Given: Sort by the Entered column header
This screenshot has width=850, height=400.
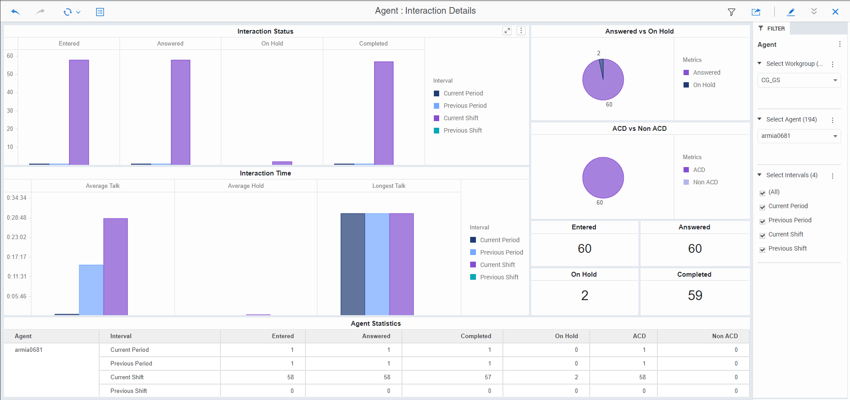Looking at the screenshot, I should pyautogui.click(x=282, y=336).
